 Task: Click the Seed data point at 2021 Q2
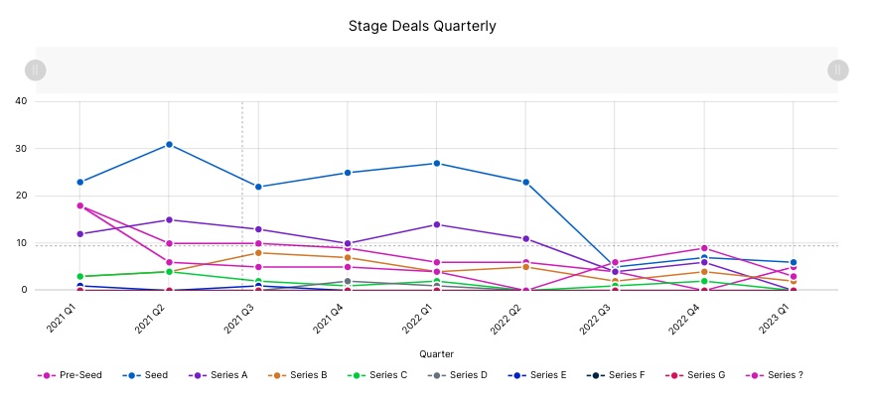[x=169, y=145]
